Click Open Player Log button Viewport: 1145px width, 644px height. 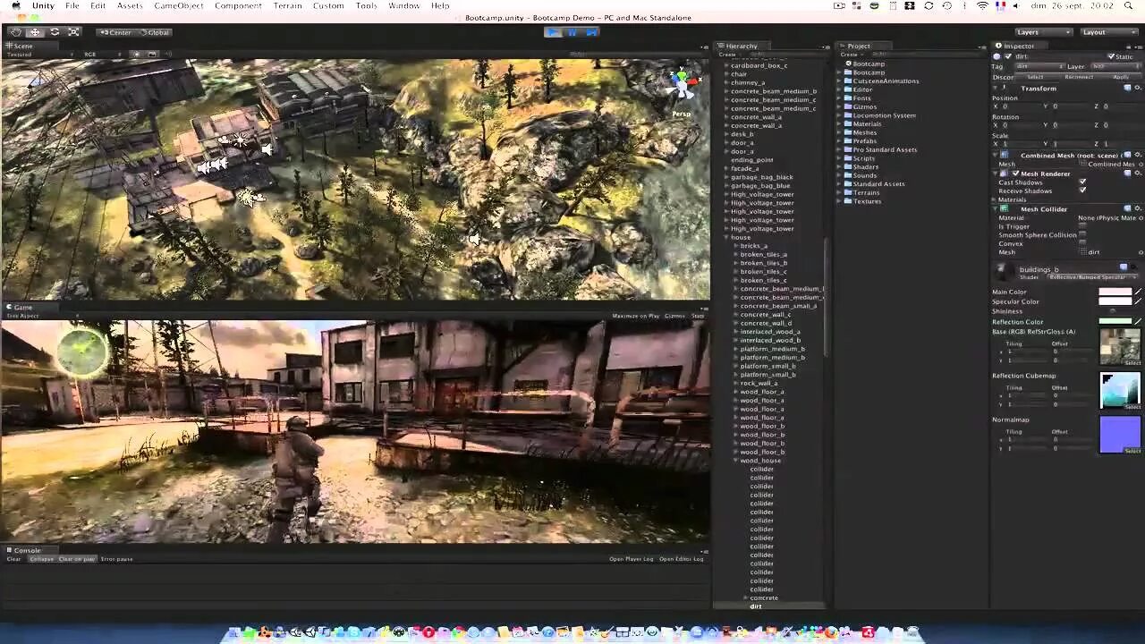pos(632,559)
